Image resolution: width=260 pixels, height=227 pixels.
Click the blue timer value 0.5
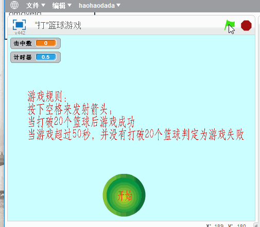point(46,57)
